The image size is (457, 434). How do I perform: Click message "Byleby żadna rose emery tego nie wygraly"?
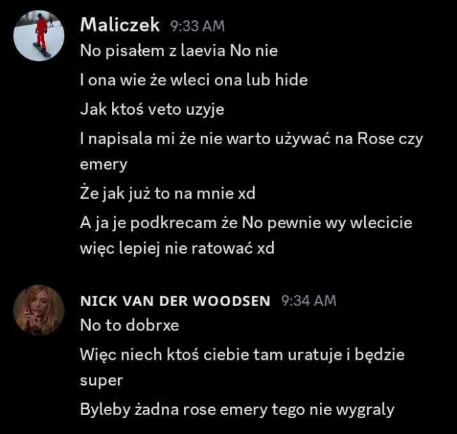pos(237,410)
